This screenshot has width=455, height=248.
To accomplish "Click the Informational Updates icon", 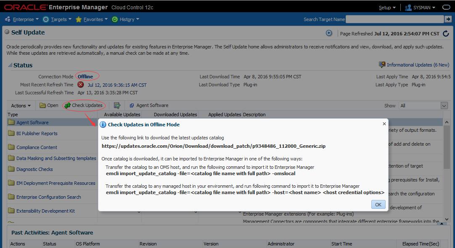I will [382, 64].
